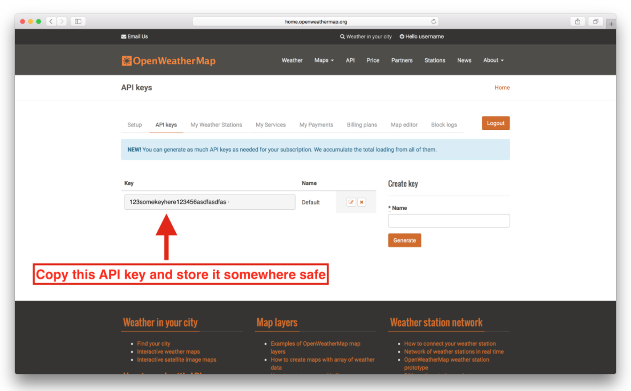Click the Default key name text
631x391 pixels.
[311, 202]
